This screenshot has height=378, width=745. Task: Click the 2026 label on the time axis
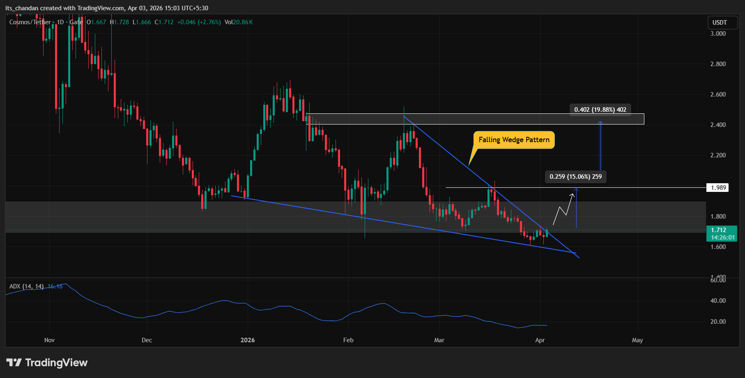[247, 340]
